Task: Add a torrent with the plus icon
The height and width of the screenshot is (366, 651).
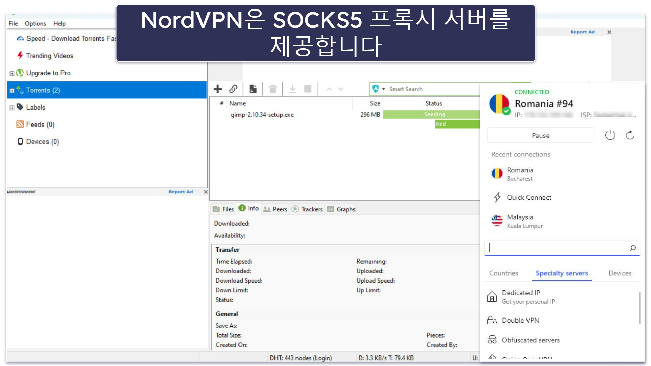Action: click(x=217, y=89)
